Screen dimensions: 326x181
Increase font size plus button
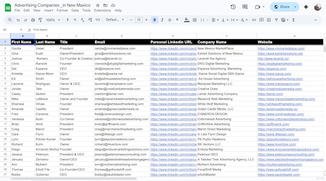(146, 20)
